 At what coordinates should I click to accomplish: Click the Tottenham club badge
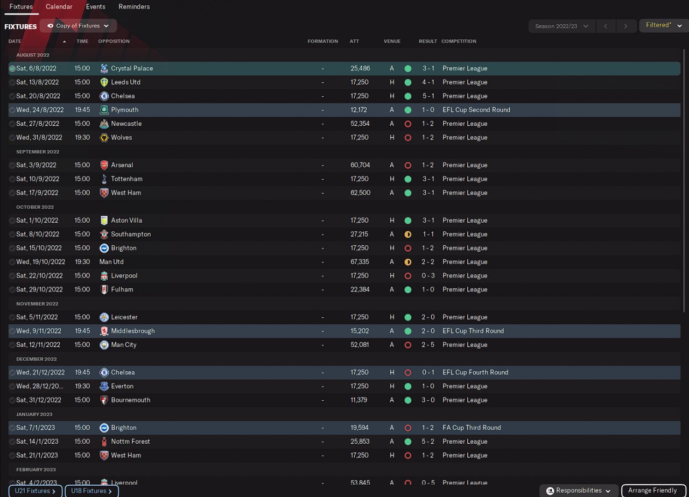104,179
